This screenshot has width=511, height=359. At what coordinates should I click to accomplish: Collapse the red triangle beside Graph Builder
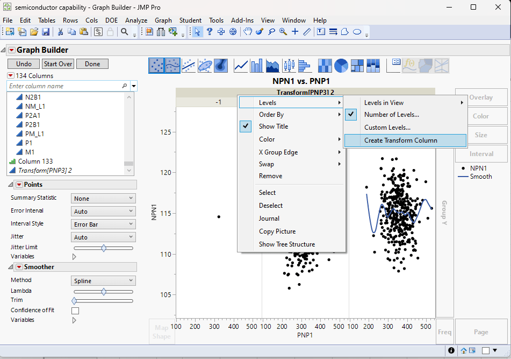[x=12, y=50]
